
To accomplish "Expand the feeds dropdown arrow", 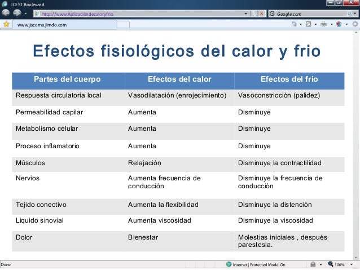I will coord(315,24).
